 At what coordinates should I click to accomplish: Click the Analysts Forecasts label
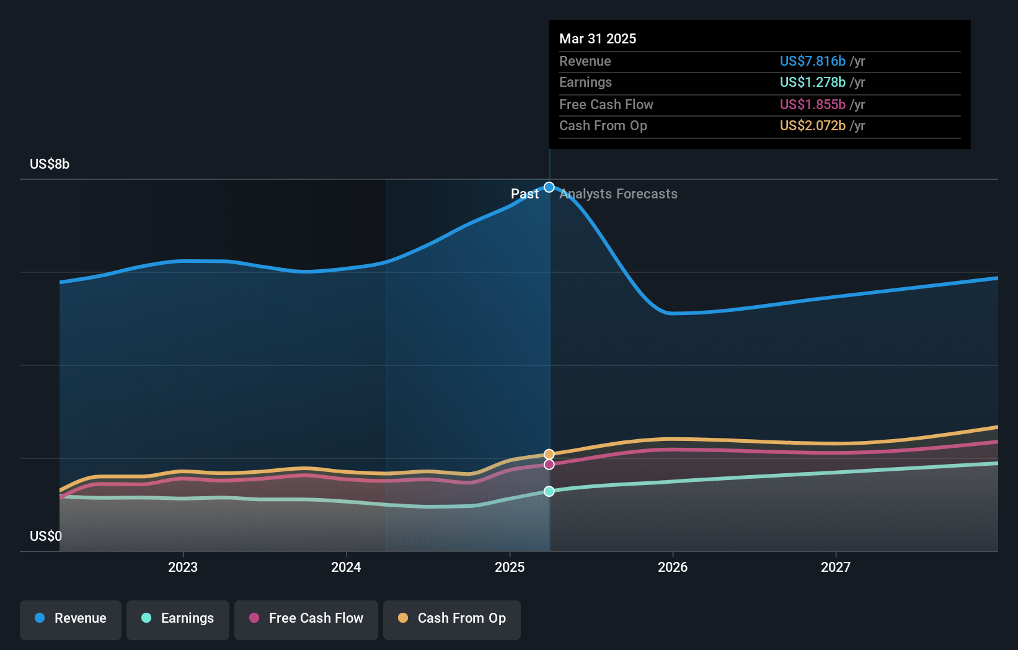coord(619,194)
